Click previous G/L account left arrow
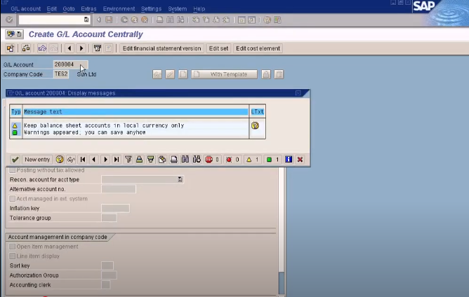469x297 pixels. pyautogui.click(x=70, y=48)
